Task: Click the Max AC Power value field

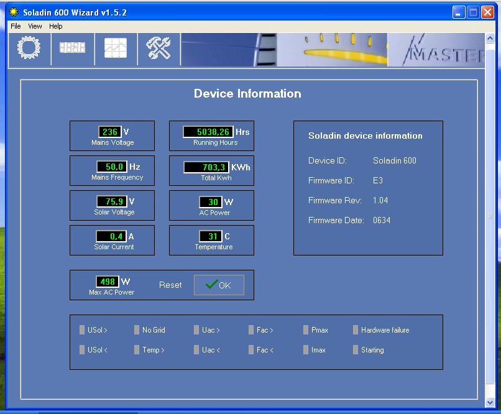Action: click(x=107, y=282)
